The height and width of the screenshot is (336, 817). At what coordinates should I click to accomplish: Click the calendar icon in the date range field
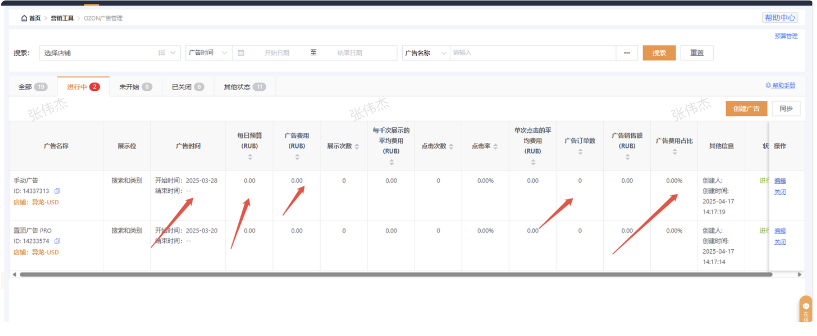pos(241,53)
